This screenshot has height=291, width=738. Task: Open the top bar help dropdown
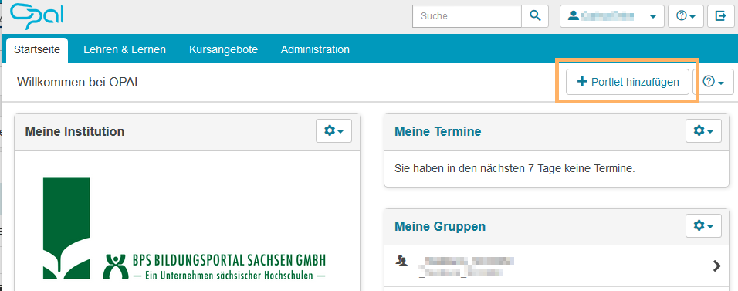(x=686, y=16)
